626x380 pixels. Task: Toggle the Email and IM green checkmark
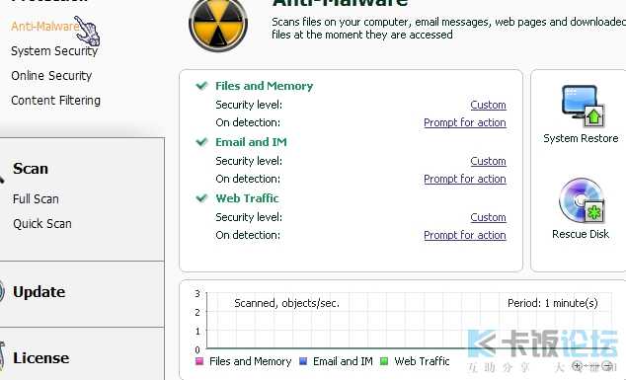coord(201,142)
